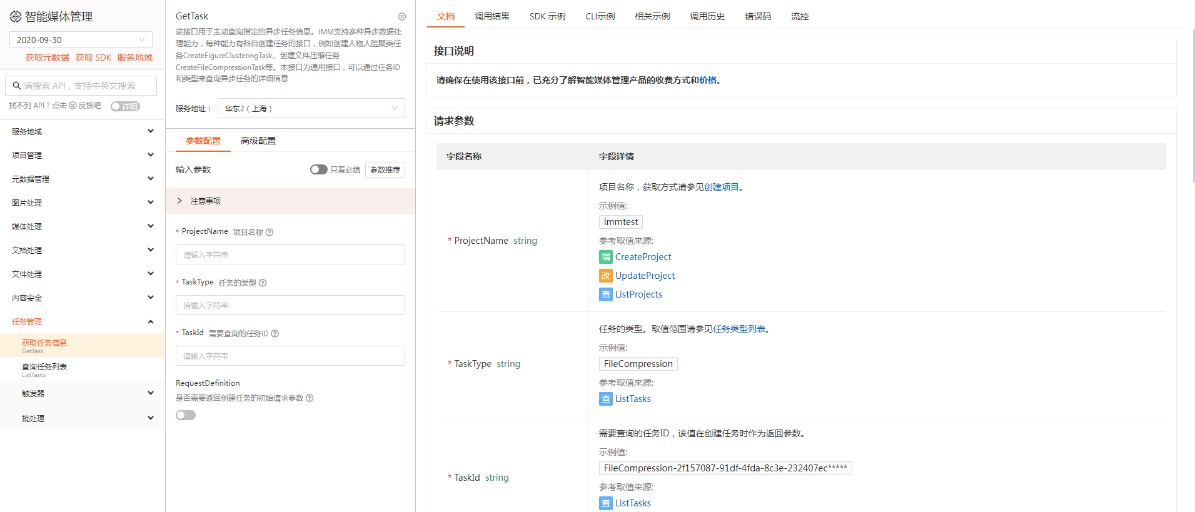Click the TaskType help question icon
Image resolution: width=1195 pixels, height=512 pixels.
coord(263,283)
